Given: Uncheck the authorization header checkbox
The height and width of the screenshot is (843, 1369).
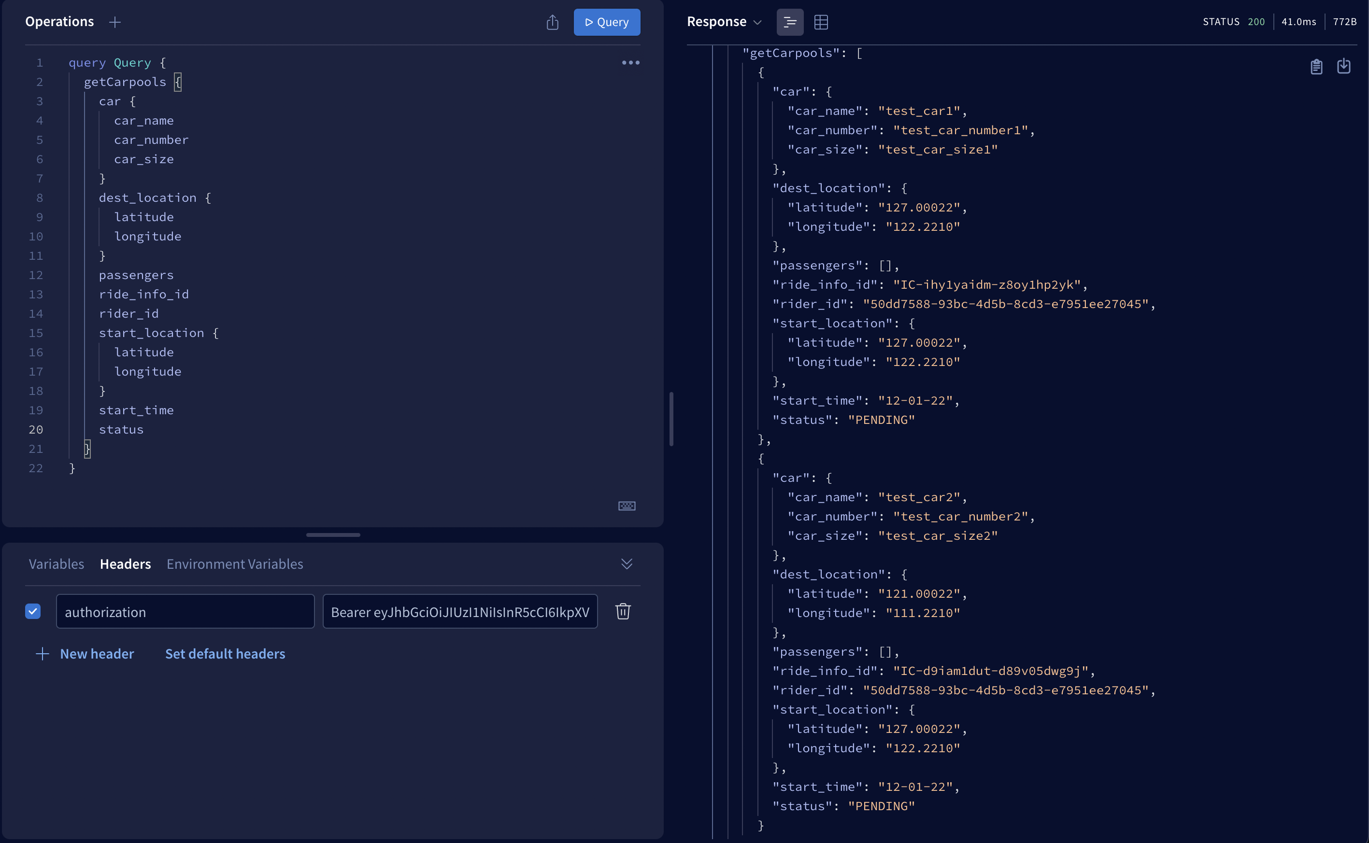Looking at the screenshot, I should click(x=33, y=611).
